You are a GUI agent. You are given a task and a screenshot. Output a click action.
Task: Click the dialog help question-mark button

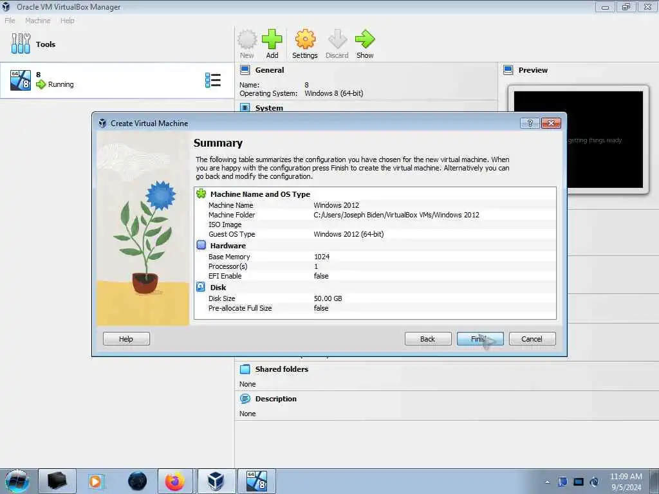pos(530,123)
